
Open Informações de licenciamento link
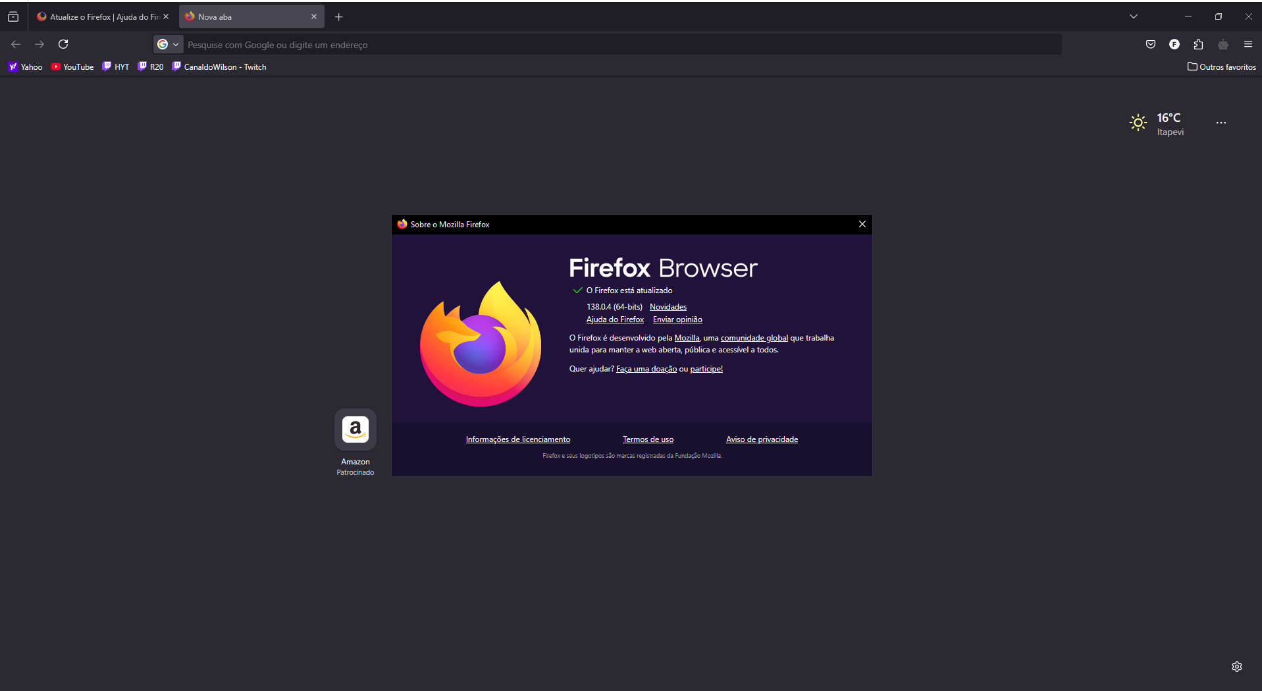[x=518, y=439]
